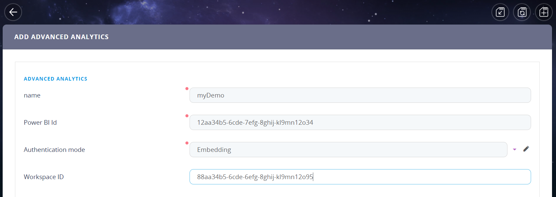This screenshot has width=556, height=197.
Task: Focus the name field containing myDemo
Action: click(x=360, y=95)
